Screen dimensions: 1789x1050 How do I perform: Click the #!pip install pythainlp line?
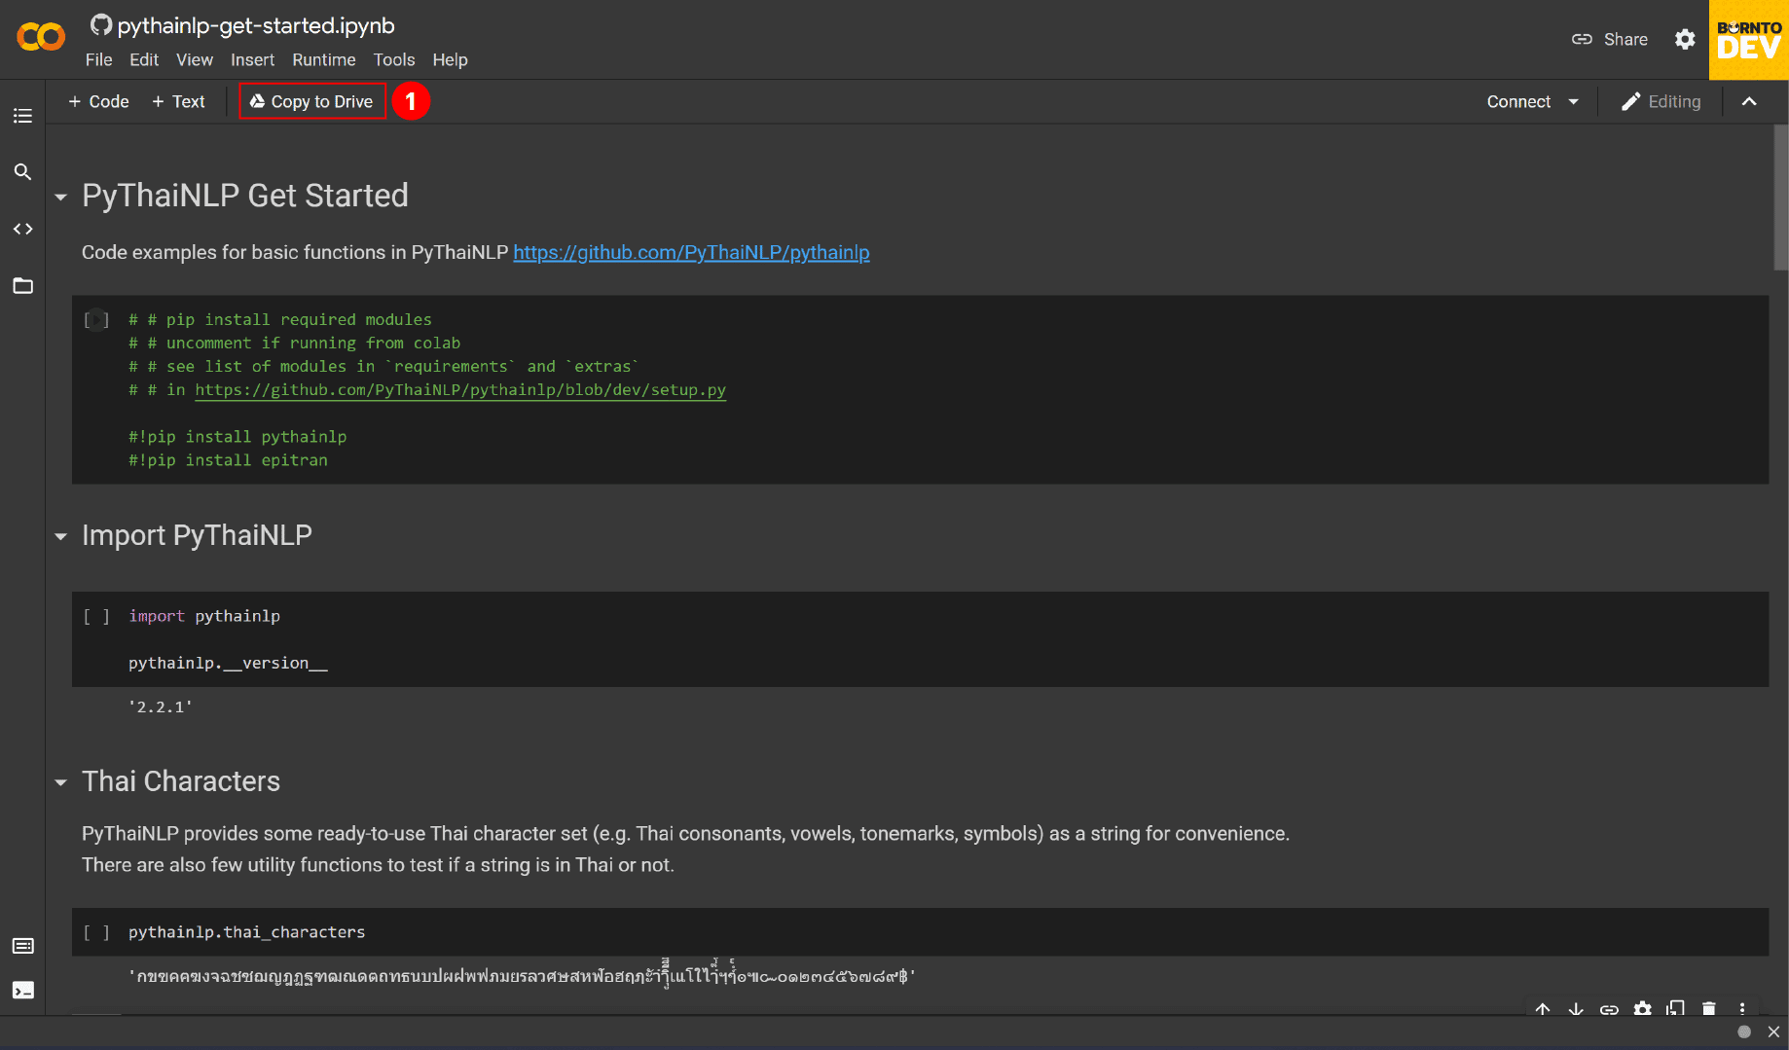(237, 436)
